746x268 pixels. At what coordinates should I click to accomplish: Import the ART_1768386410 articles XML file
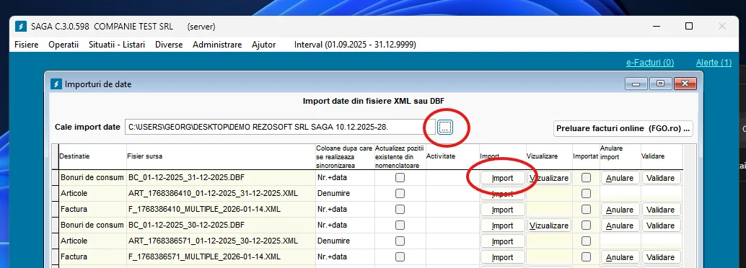click(502, 194)
